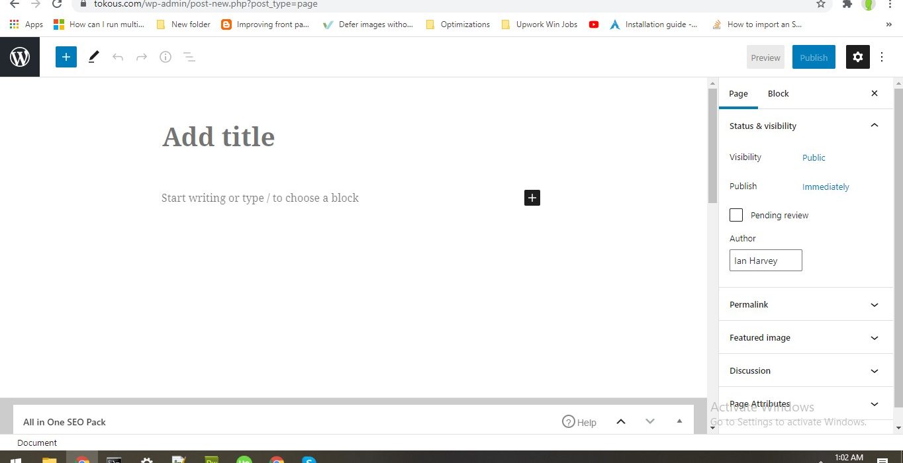Open the Optimizations bookmark folder
This screenshot has height=463, width=903.
click(457, 24)
